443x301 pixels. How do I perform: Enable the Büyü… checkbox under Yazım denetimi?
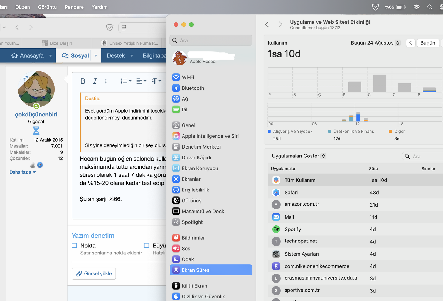click(x=146, y=246)
